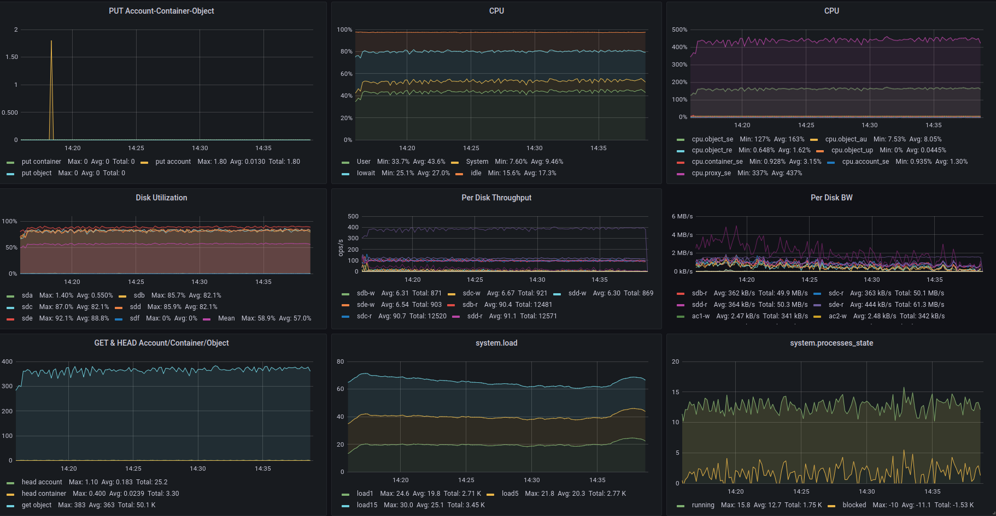Change color of "cpu.container_se" legend swatch
The height and width of the screenshot is (516, 996).
coord(681,162)
